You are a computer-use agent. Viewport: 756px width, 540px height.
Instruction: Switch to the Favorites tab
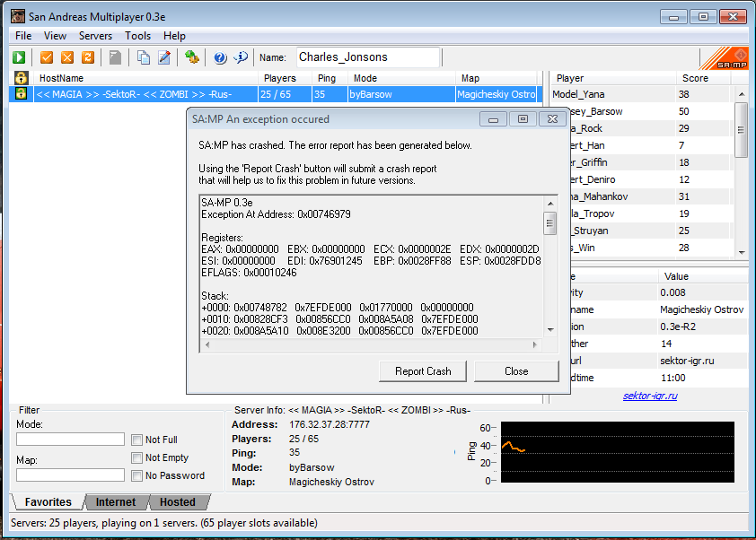tap(48, 502)
